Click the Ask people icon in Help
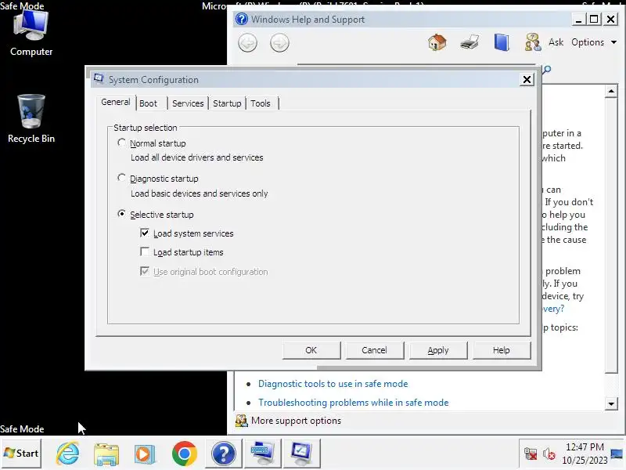Screen dimensions: 626x470 coord(533,42)
